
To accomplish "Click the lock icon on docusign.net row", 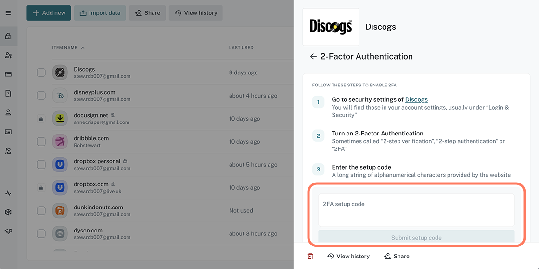I will (41, 119).
